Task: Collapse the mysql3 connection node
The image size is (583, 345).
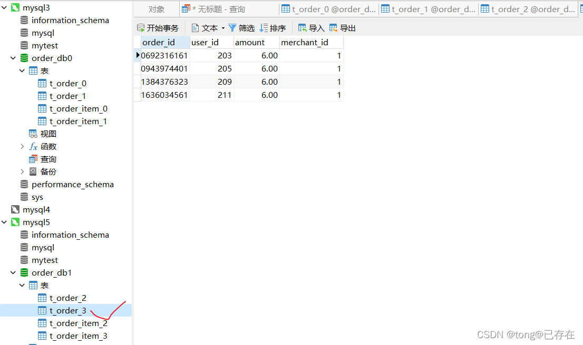Action: 4,7
